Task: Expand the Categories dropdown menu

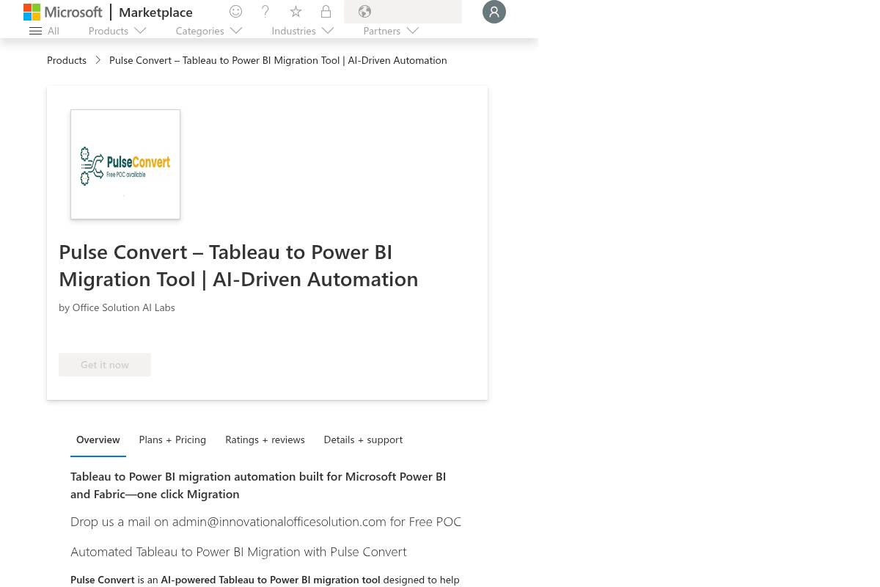Action: pyautogui.click(x=209, y=31)
